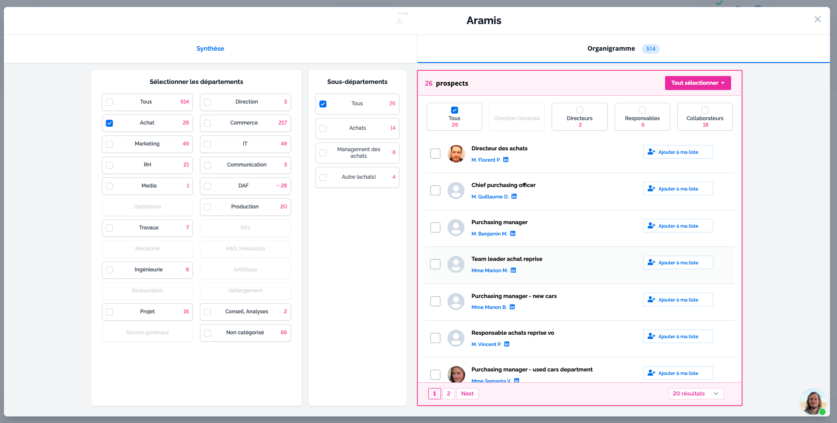Add Manon B. to my list
837x423 pixels.
click(x=678, y=300)
